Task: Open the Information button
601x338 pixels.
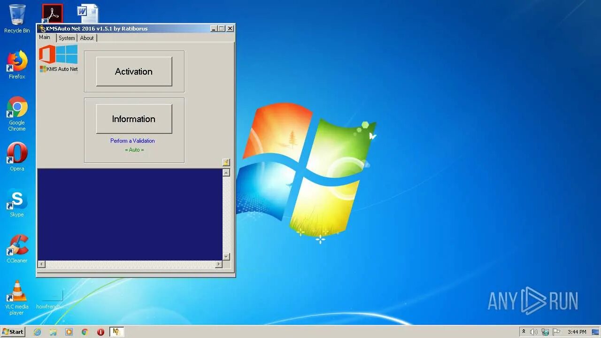Action: [x=134, y=119]
